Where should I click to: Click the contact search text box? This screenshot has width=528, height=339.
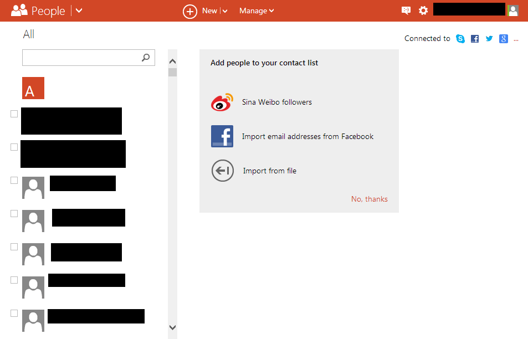(89, 58)
